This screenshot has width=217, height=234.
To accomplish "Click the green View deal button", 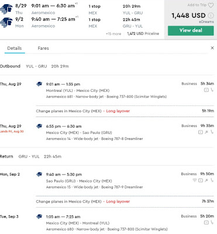I will [x=191, y=30].
